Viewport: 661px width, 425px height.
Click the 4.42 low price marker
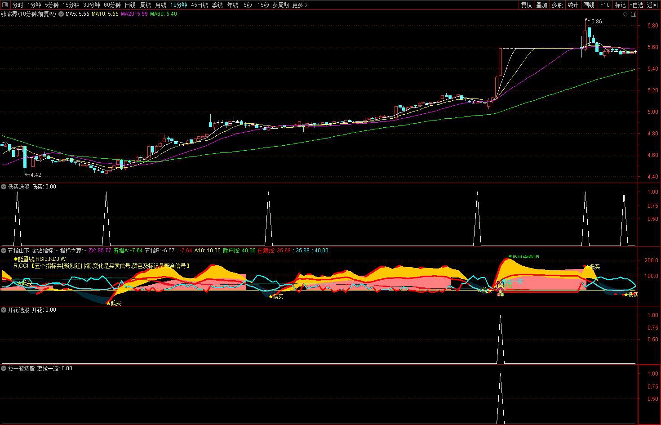coord(36,175)
